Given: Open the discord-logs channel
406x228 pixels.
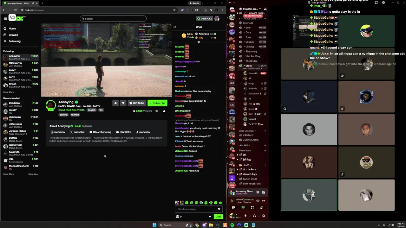Looking at the screenshot, I should pos(250,174).
